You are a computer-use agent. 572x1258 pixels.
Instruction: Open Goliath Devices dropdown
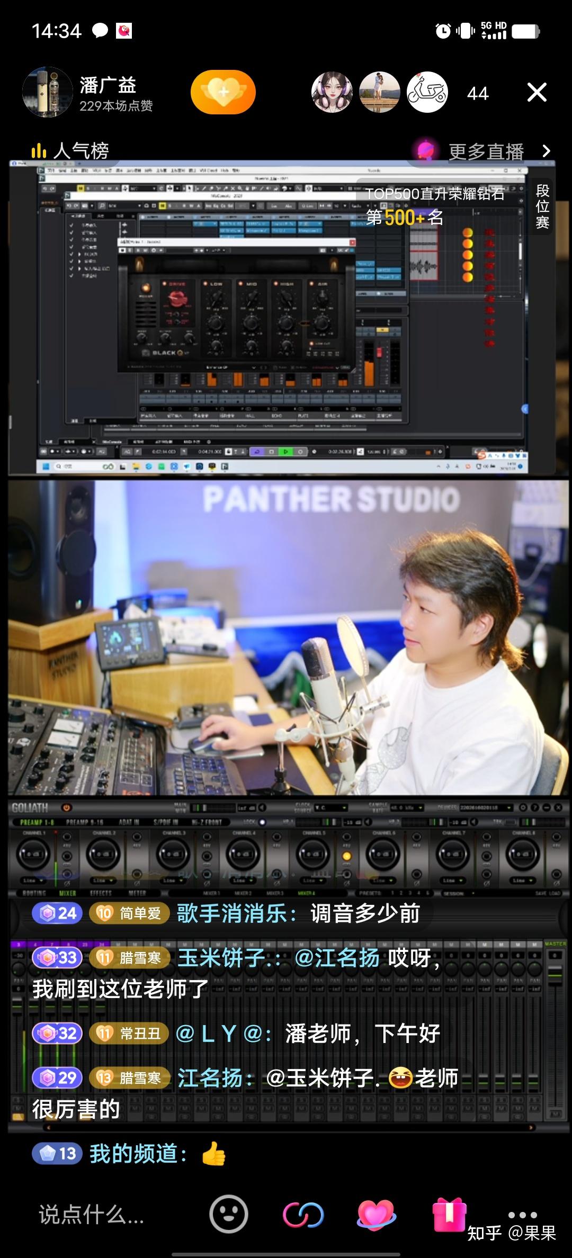coord(486,808)
